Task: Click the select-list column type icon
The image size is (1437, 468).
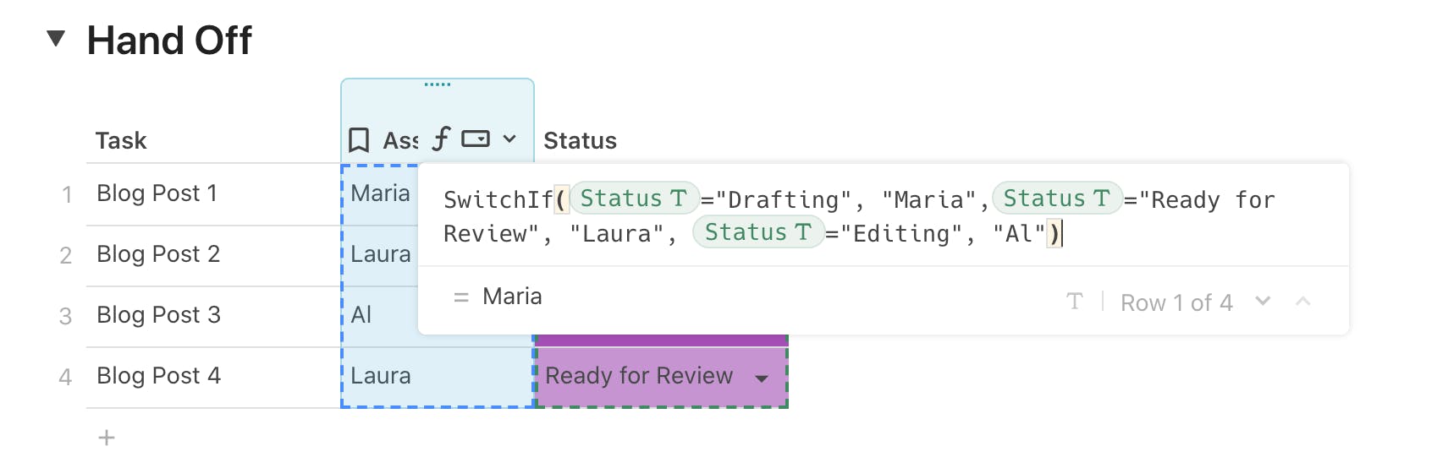Action: (x=476, y=139)
